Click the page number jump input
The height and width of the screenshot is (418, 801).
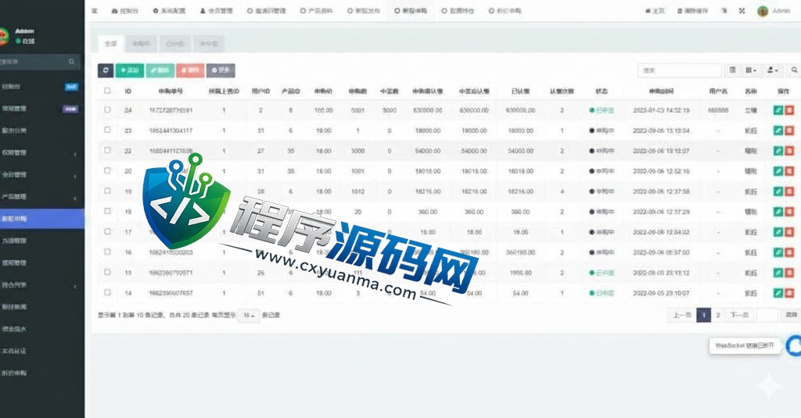767,315
